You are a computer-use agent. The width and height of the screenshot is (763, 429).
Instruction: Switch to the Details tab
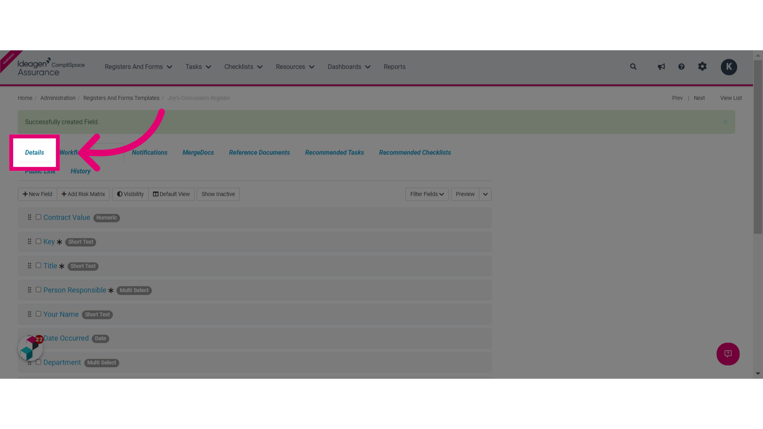pyautogui.click(x=35, y=153)
